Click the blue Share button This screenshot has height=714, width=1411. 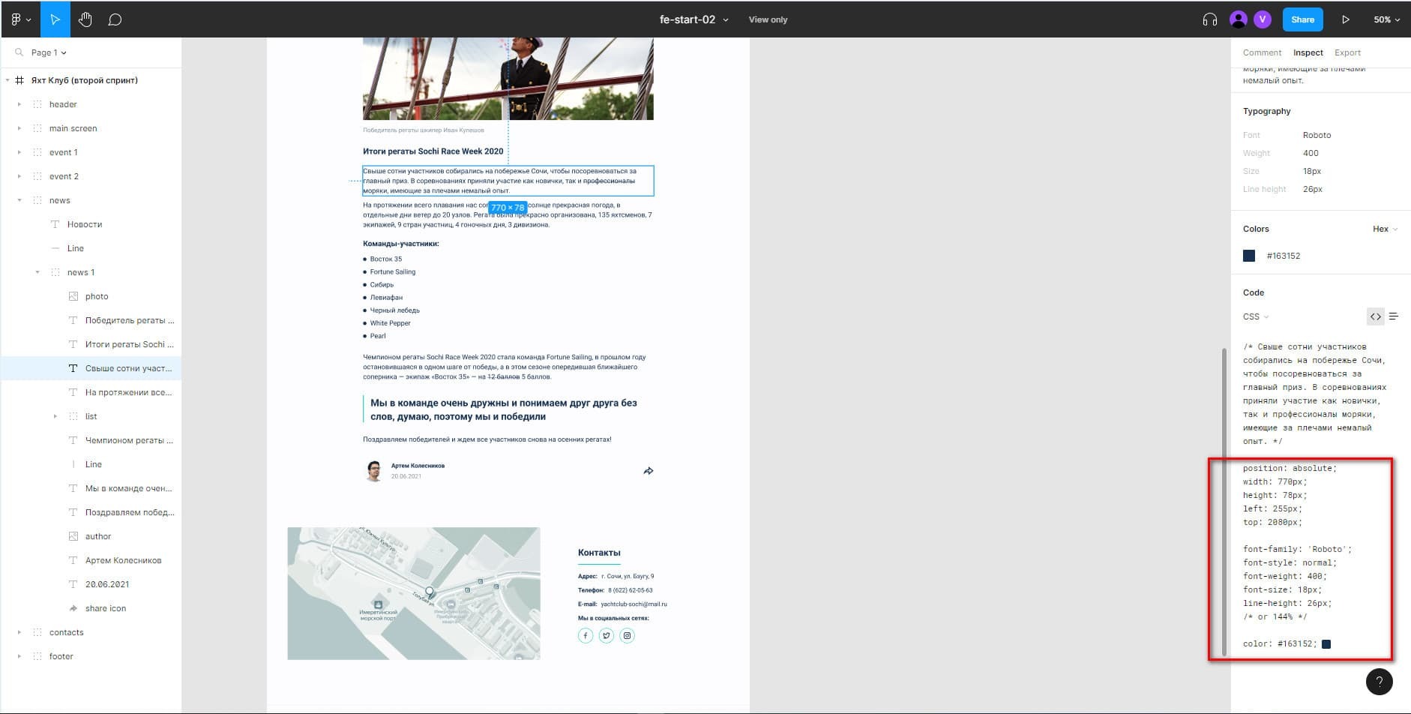tap(1302, 19)
